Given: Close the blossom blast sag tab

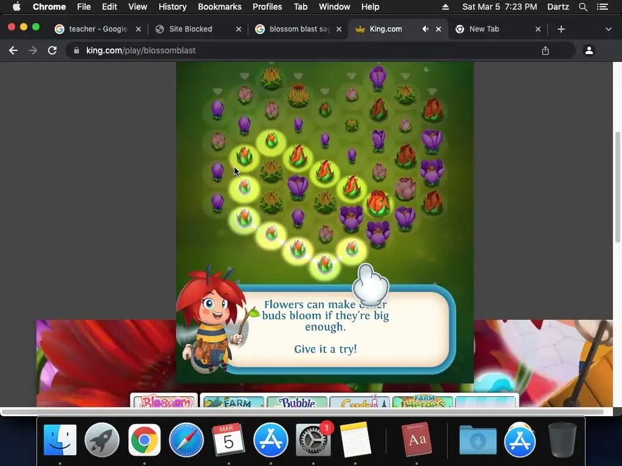Looking at the screenshot, I should point(339,29).
